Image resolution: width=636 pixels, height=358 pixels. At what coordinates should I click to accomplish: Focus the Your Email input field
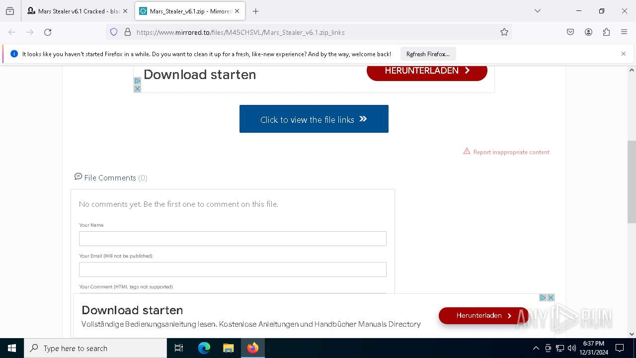(x=233, y=269)
